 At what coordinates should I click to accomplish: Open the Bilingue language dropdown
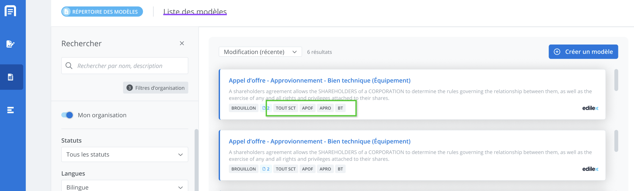coord(124,187)
